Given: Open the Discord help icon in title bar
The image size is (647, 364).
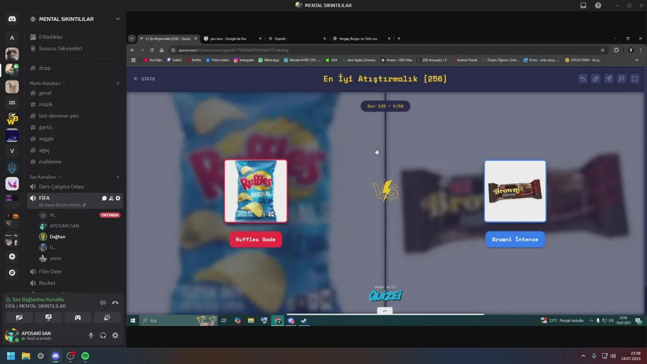Looking at the screenshot, I should 598,6.
